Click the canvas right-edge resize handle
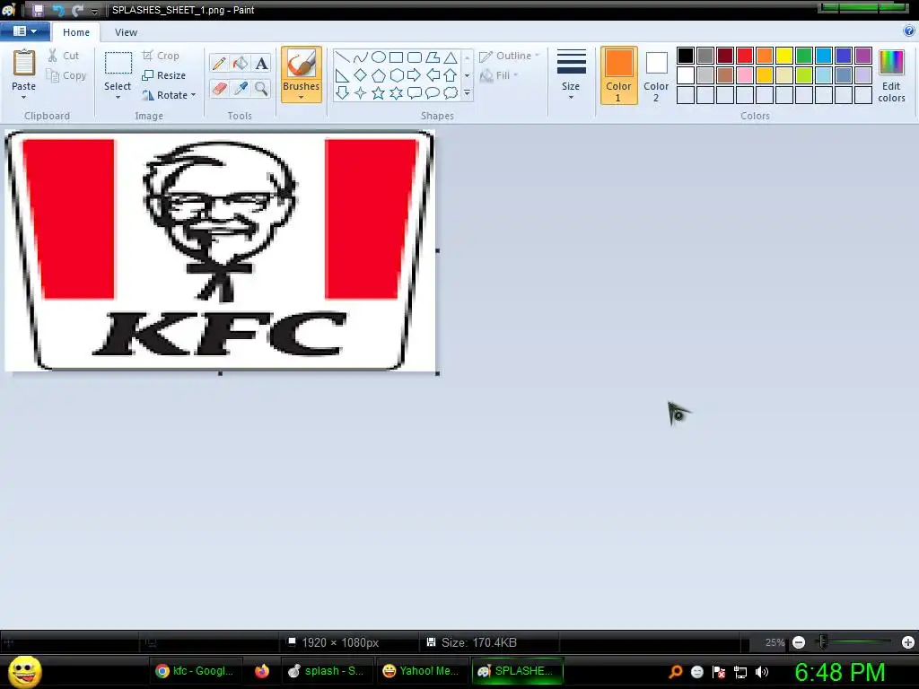919x689 pixels. (x=438, y=251)
